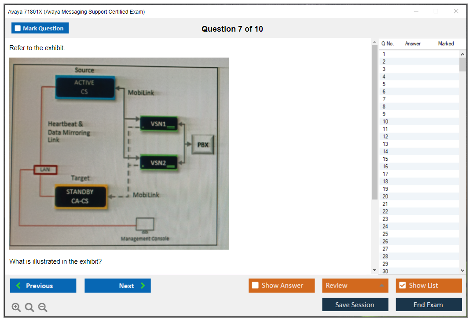
Task: Click the right chevron on Next button
Action: point(143,286)
